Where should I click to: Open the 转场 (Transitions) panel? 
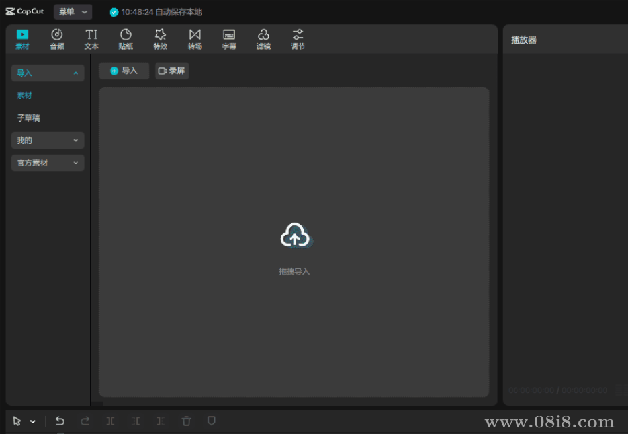[x=195, y=39]
